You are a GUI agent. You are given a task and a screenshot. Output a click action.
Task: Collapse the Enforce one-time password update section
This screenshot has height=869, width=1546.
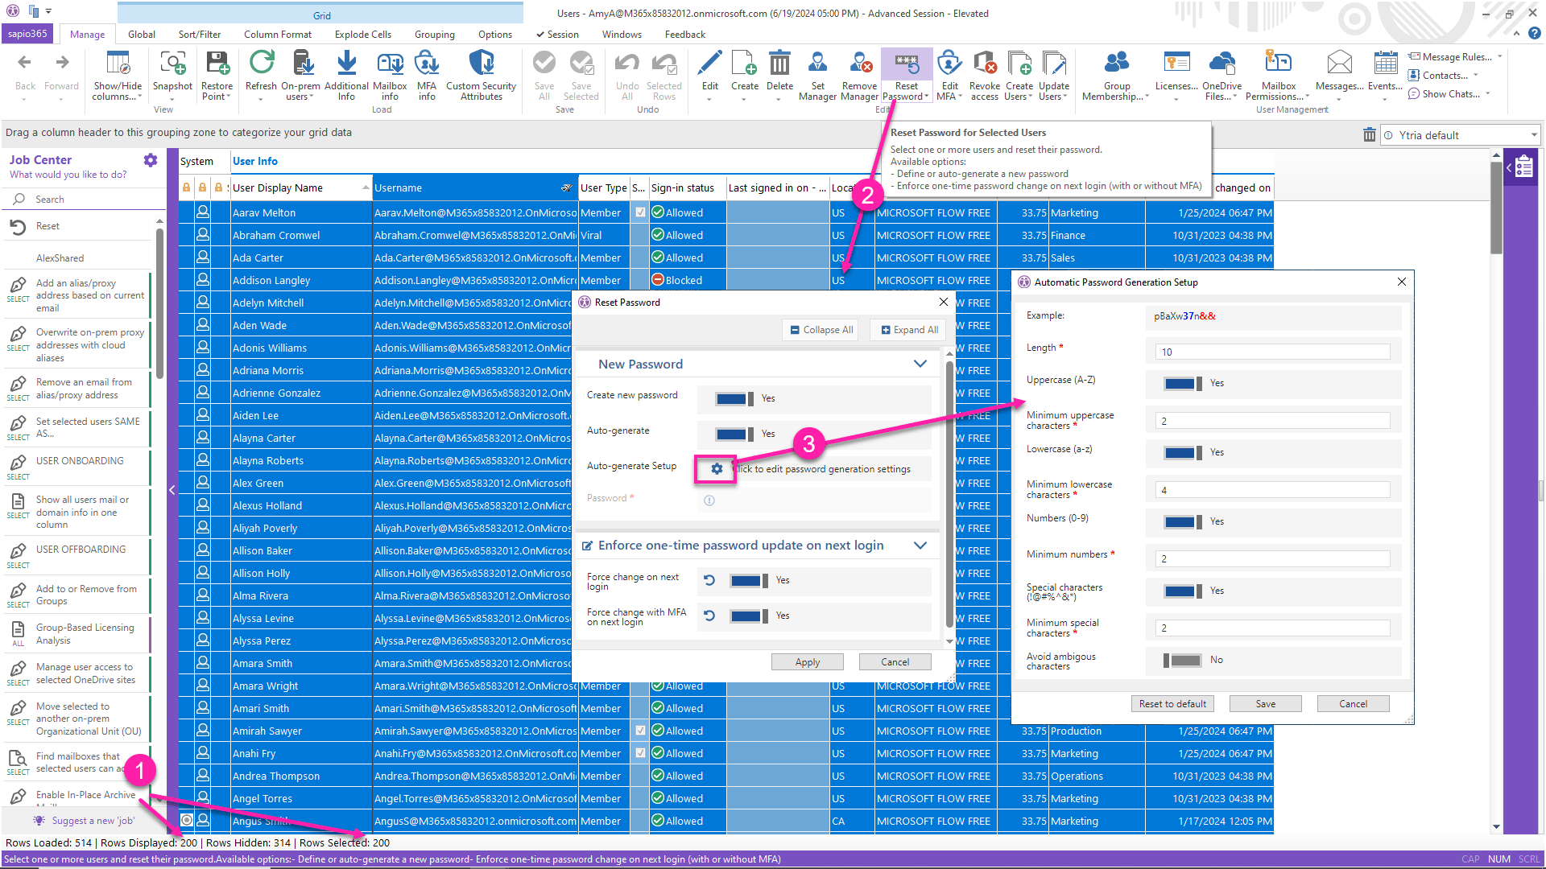click(920, 545)
